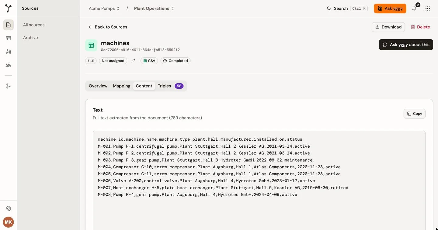Go Back to Sources
The width and height of the screenshot is (438, 230).
[108, 27]
